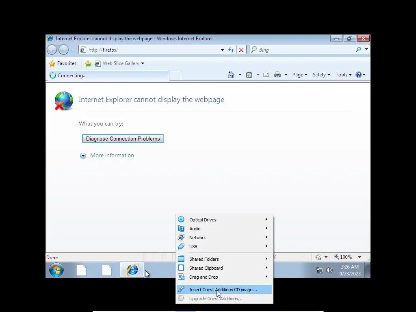The height and width of the screenshot is (312, 416).
Task: Click the Print icon
Action: tap(277, 75)
